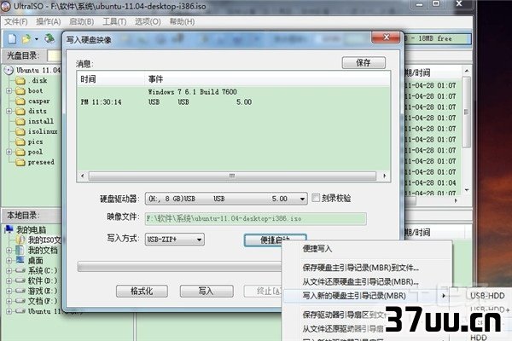512x341 pixels.
Task: Close the 写入硬盘映像 dialog
Action: [x=386, y=38]
